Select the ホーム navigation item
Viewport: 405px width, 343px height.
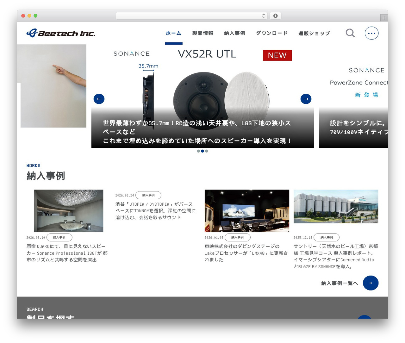(173, 33)
